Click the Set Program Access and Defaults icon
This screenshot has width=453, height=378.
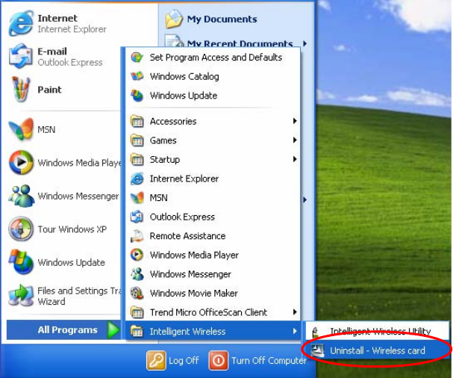(137, 58)
